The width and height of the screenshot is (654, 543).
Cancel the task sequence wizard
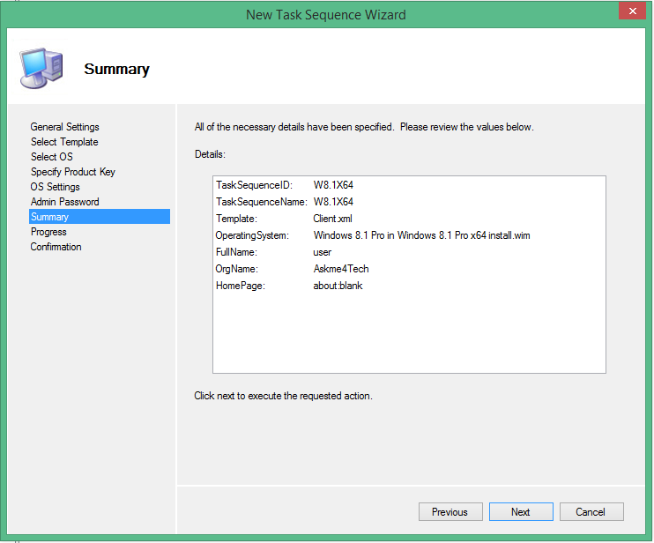590,512
